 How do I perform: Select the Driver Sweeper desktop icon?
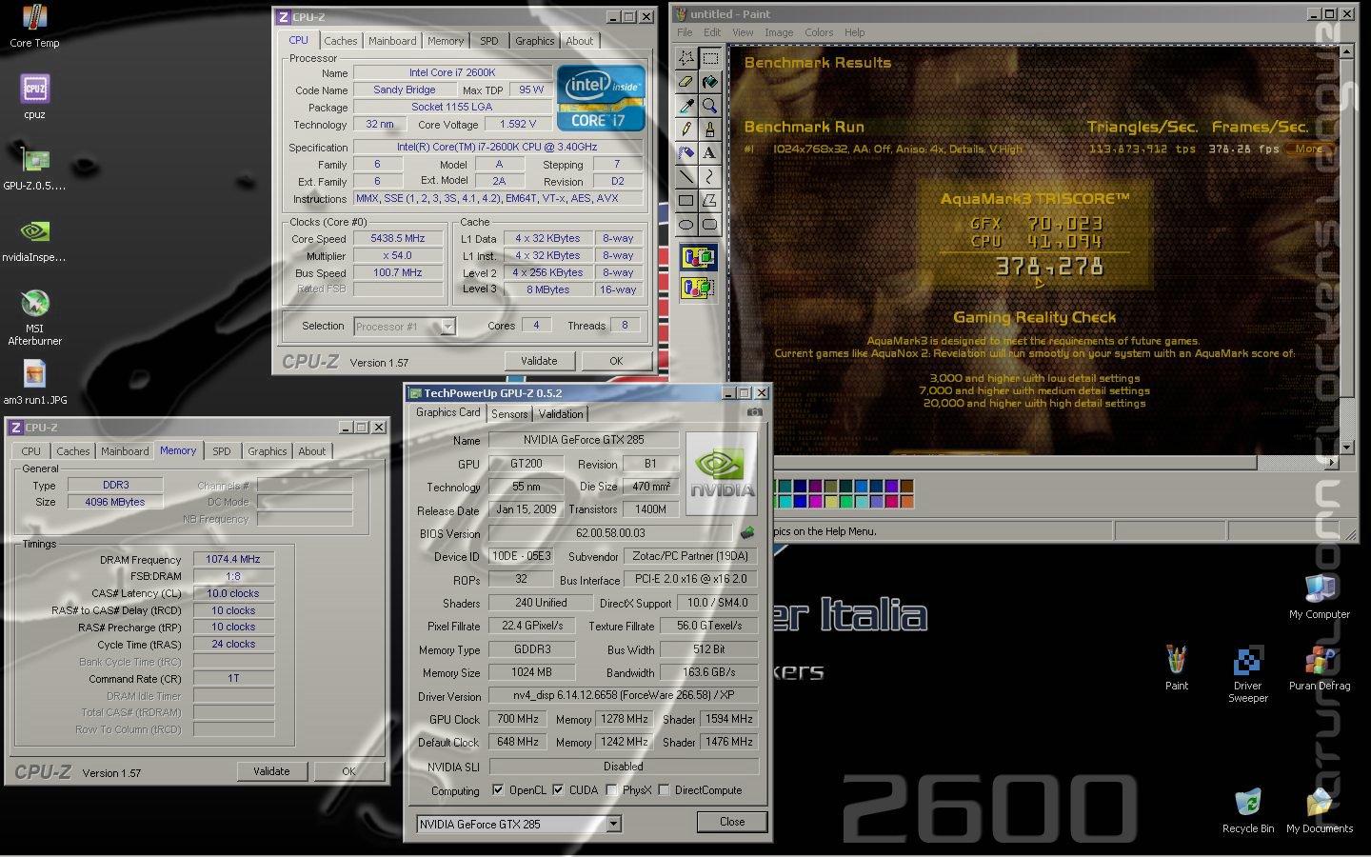click(1247, 674)
